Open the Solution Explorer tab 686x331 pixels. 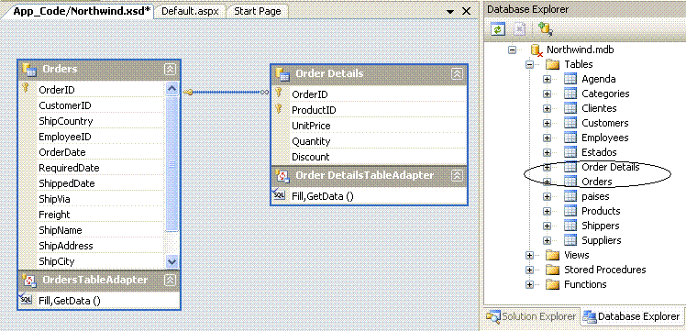pos(532,316)
